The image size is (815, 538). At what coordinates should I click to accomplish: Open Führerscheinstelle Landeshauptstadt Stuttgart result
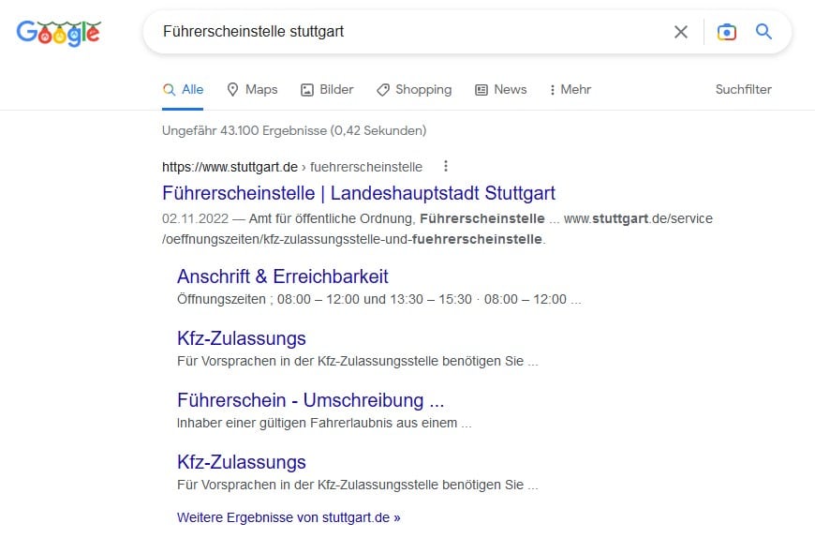[x=359, y=194]
